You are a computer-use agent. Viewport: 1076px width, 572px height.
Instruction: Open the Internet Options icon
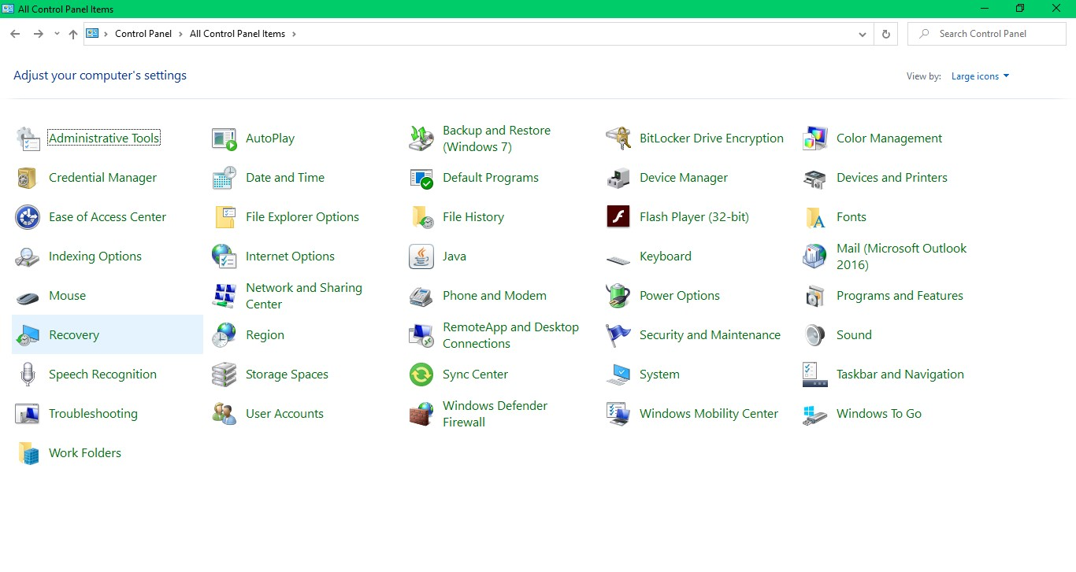tap(224, 256)
